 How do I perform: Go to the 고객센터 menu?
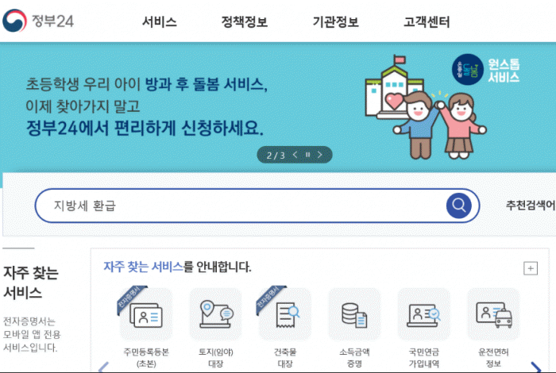[x=427, y=22]
